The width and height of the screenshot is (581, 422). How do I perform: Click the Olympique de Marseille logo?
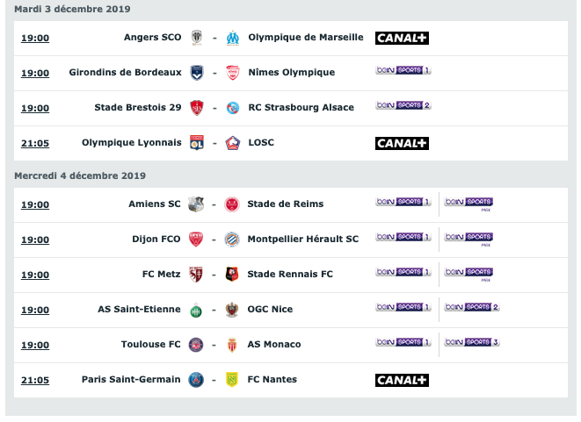[233, 38]
